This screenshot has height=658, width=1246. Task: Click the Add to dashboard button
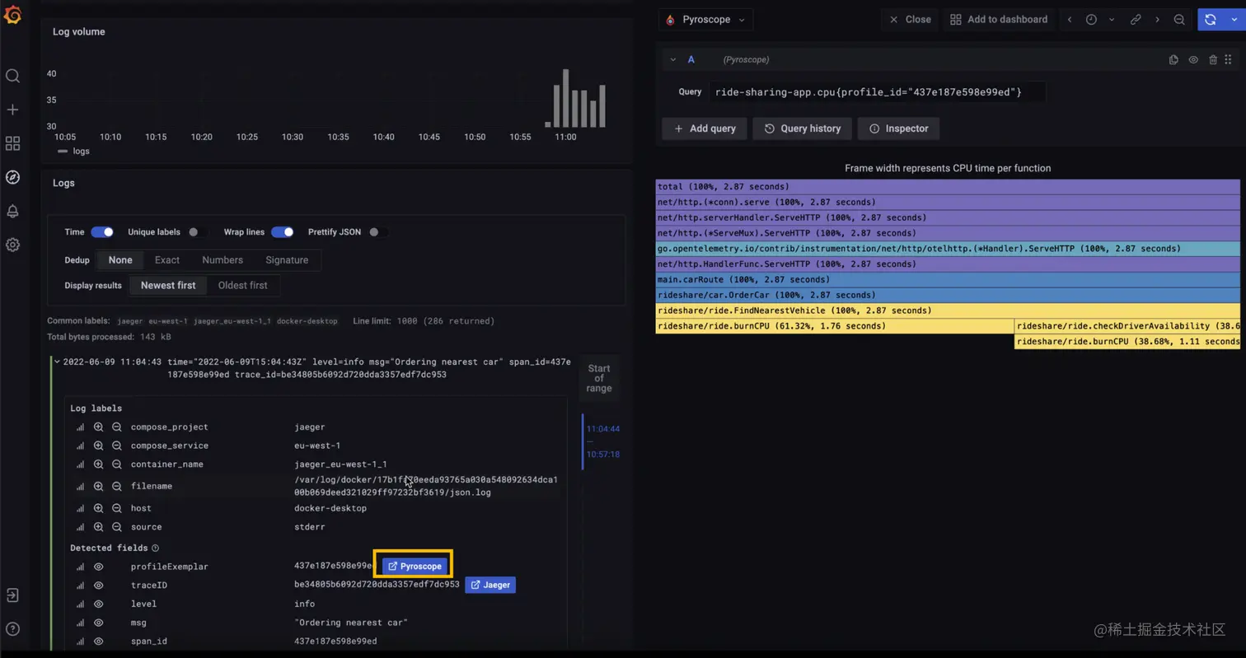(999, 20)
